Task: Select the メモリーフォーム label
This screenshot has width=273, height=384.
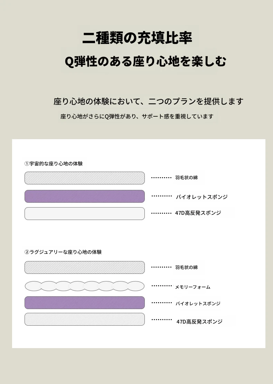Action: click(192, 287)
